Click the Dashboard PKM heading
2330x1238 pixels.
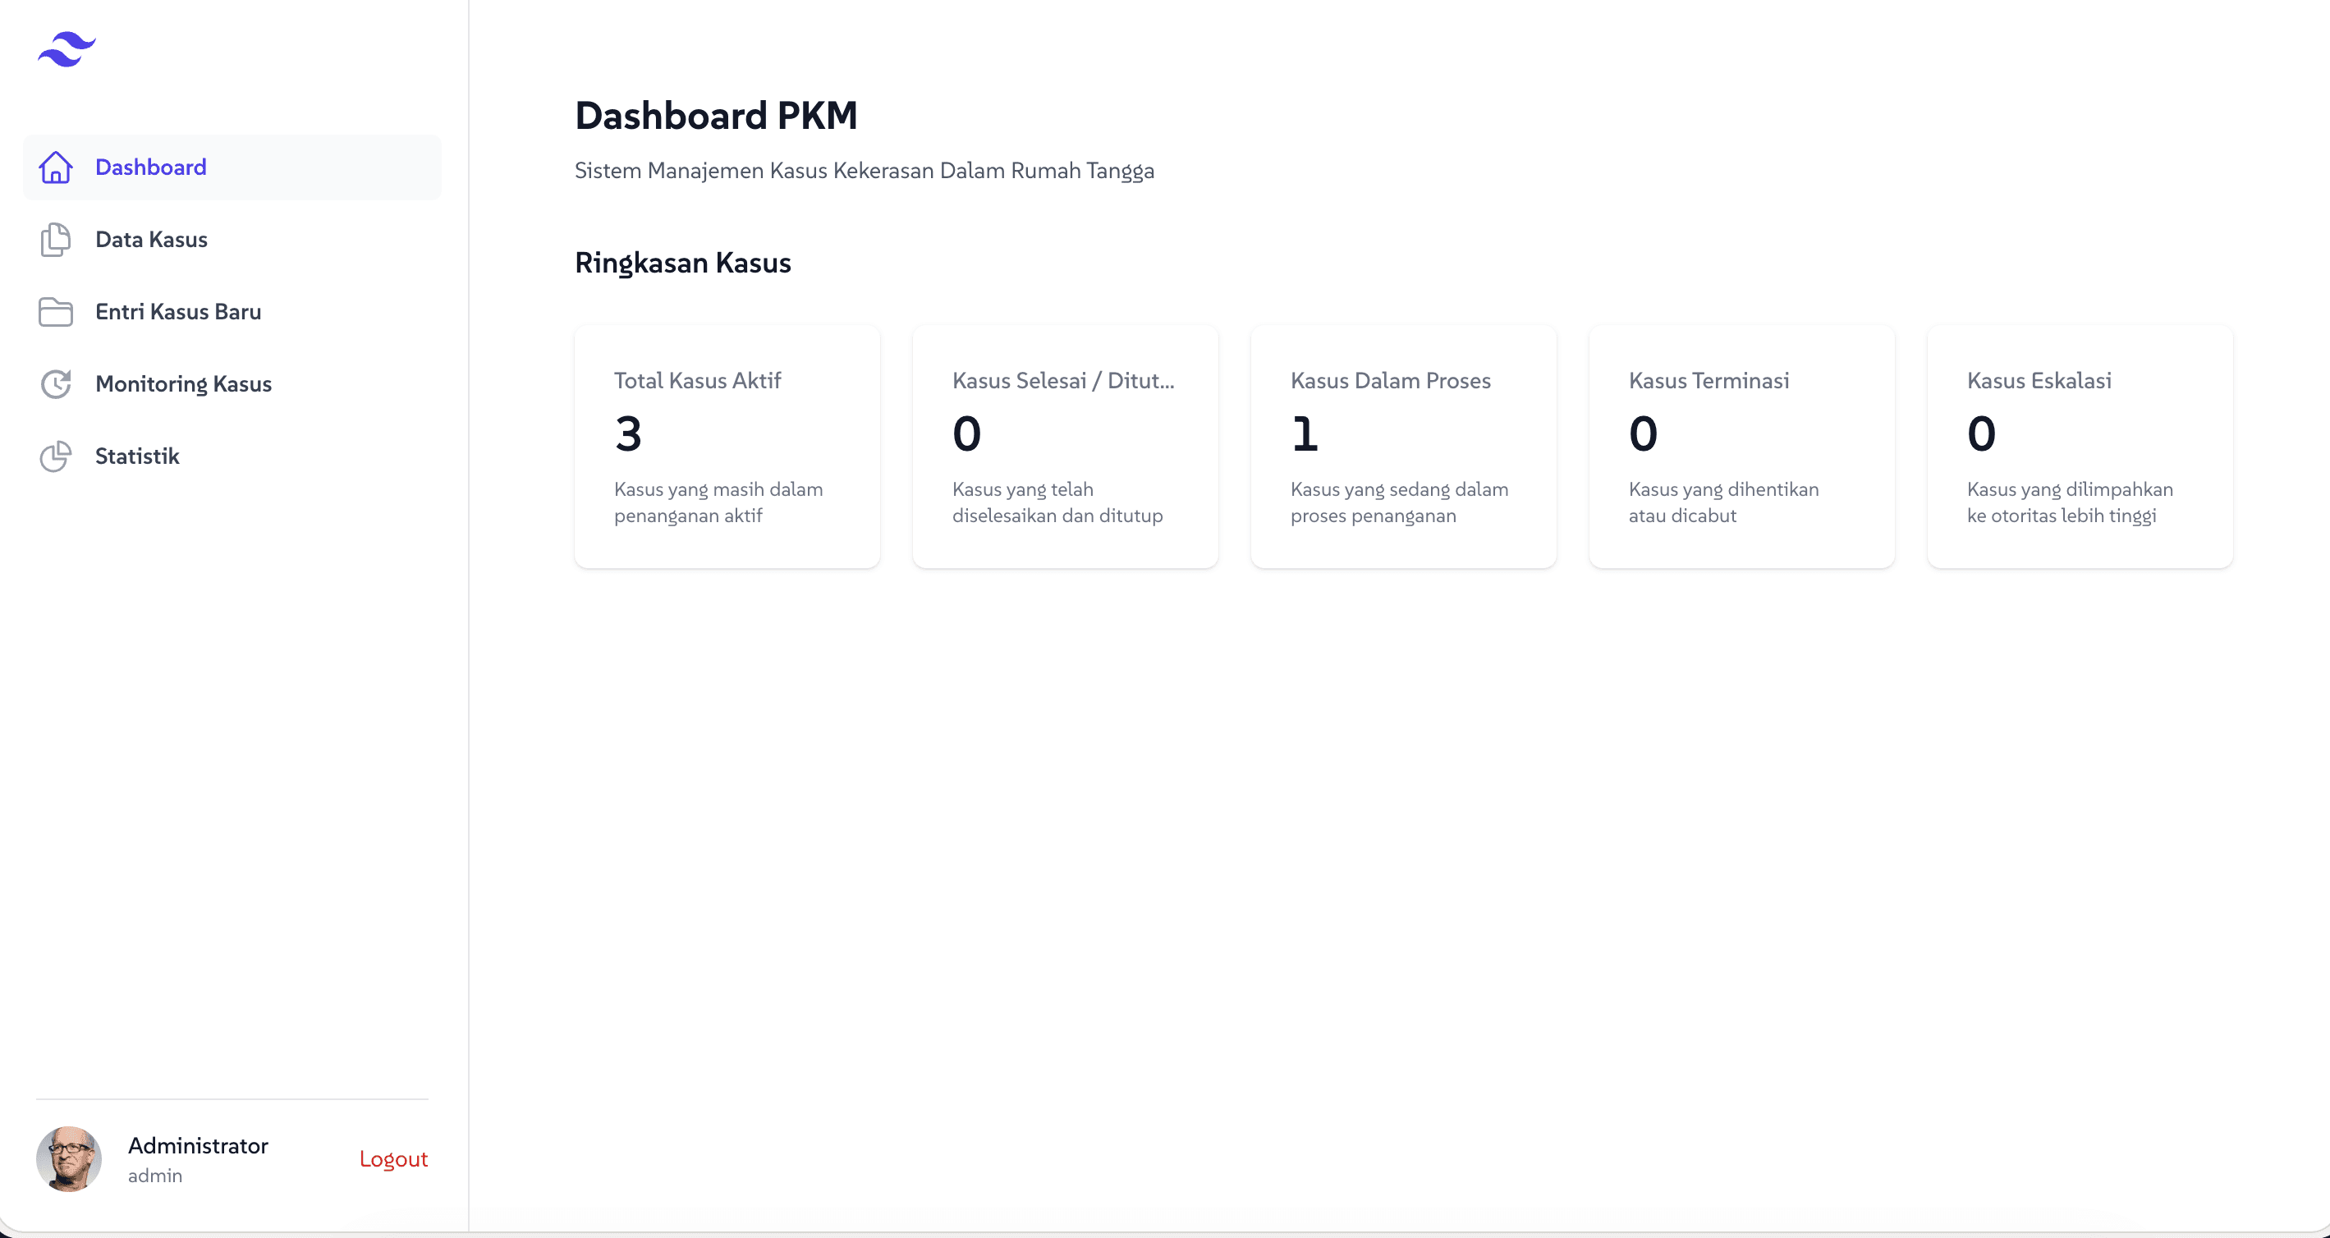(x=717, y=116)
